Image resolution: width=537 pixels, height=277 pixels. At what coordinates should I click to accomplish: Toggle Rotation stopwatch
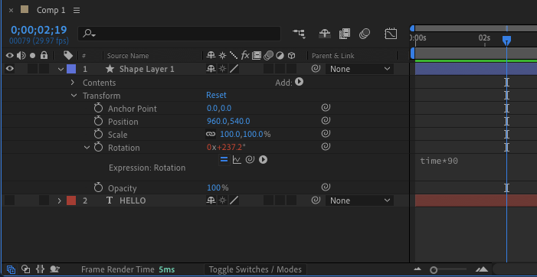98,148
